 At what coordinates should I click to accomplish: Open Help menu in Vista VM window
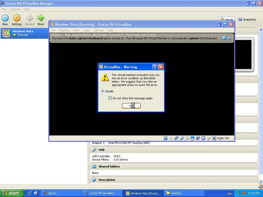110,30
